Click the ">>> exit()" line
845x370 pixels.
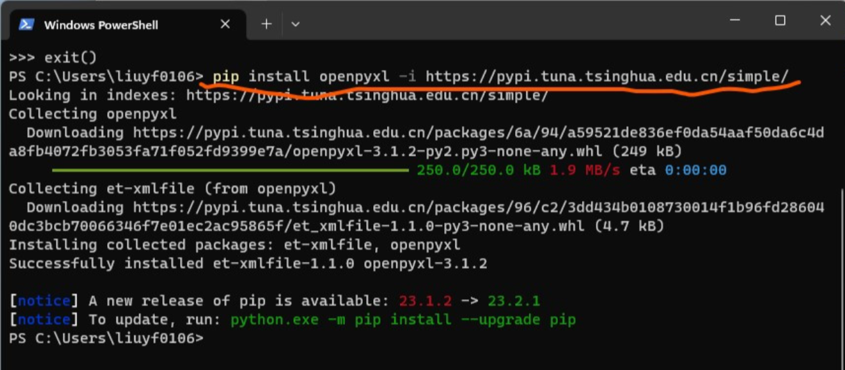[x=53, y=58]
